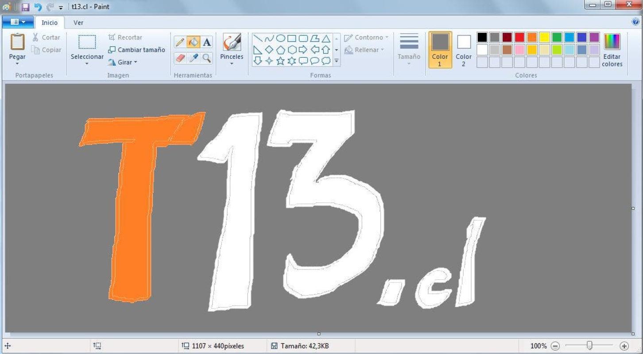Switch to the Ver tab
This screenshot has width=643, height=354.
[78, 23]
